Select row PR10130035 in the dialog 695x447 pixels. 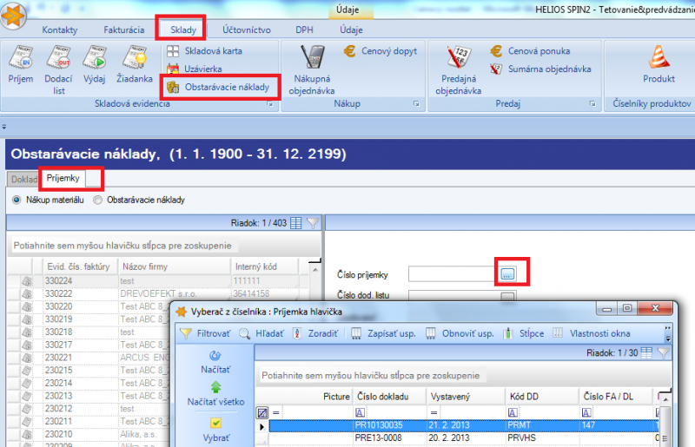(x=463, y=425)
